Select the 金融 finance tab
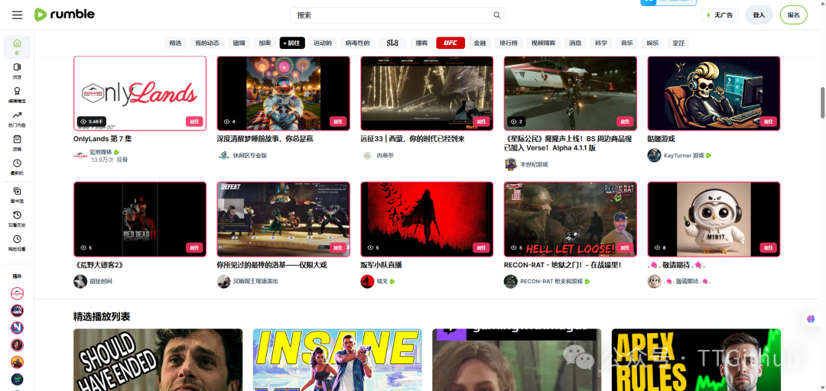Screen dimensions: 826x391 click(480, 44)
